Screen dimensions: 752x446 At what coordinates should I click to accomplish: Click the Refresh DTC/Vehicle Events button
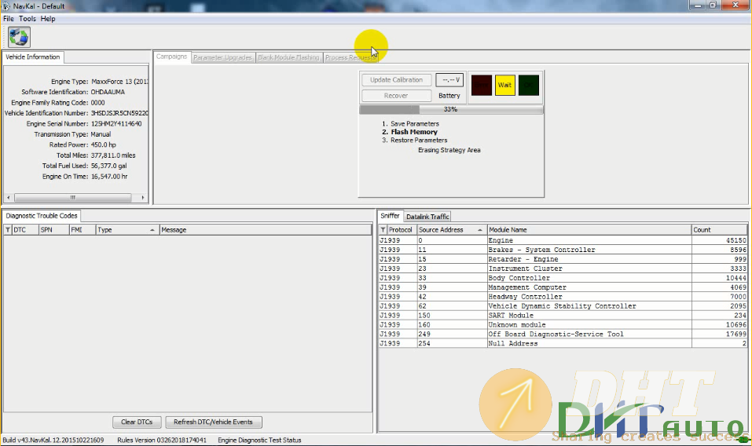[213, 422]
